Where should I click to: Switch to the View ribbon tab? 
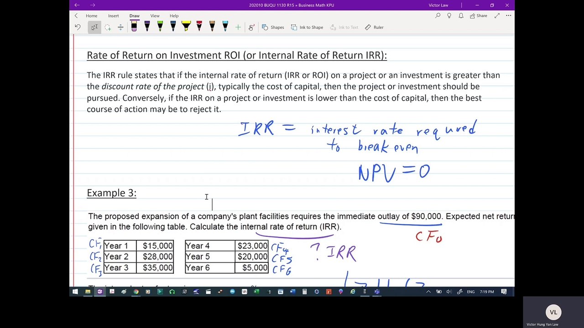click(155, 15)
